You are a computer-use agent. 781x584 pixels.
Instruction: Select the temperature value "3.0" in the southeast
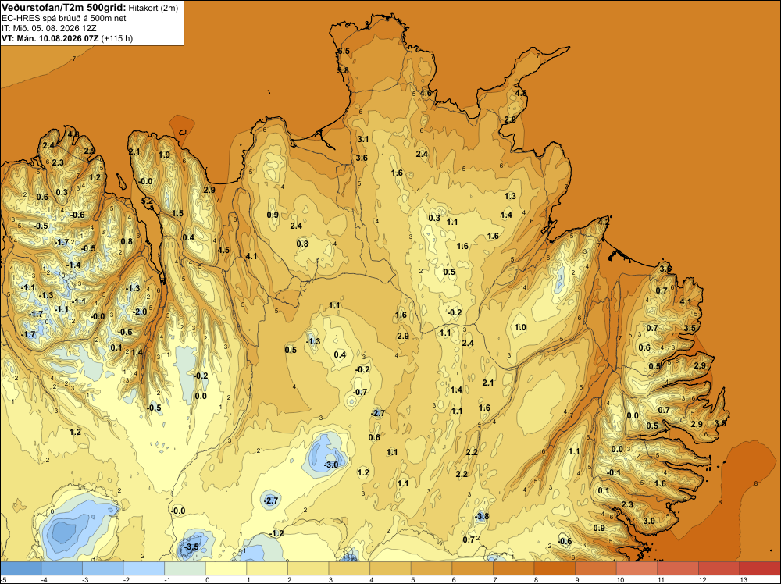(x=649, y=521)
